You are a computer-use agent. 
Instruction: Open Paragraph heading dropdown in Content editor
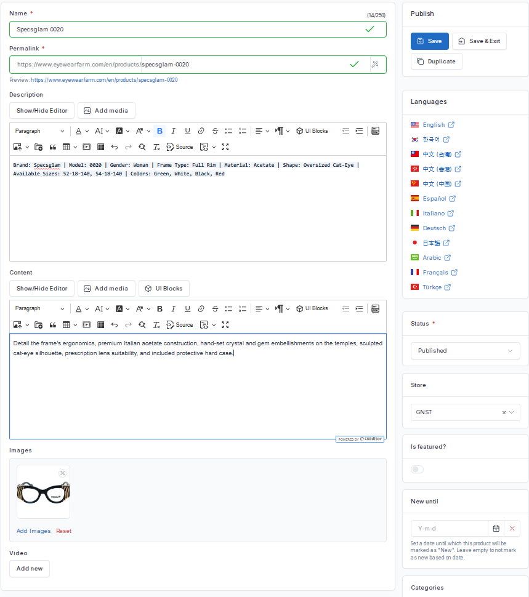39,308
